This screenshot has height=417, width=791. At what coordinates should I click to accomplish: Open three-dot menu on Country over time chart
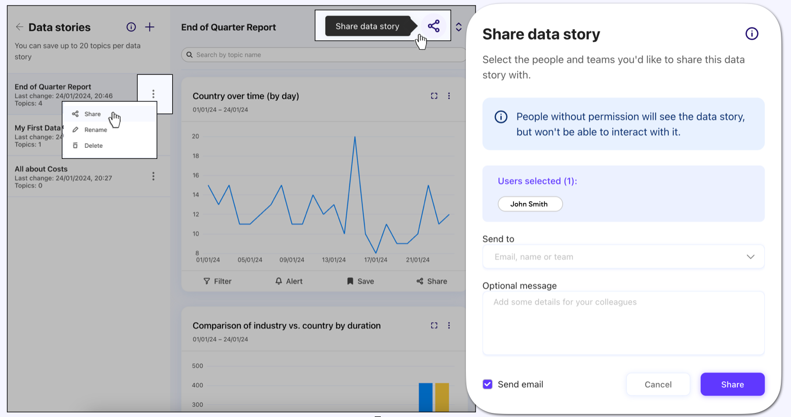[x=449, y=96]
